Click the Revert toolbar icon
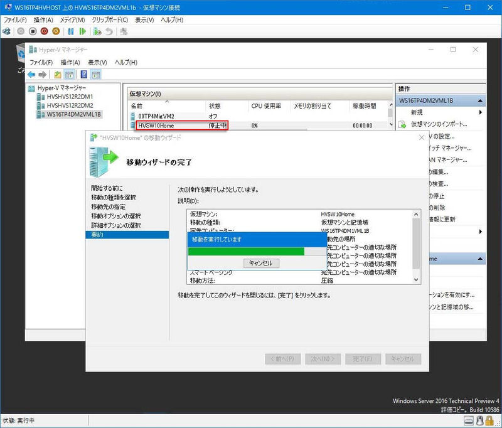Image resolution: width=502 pixels, height=428 pixels. click(x=109, y=31)
